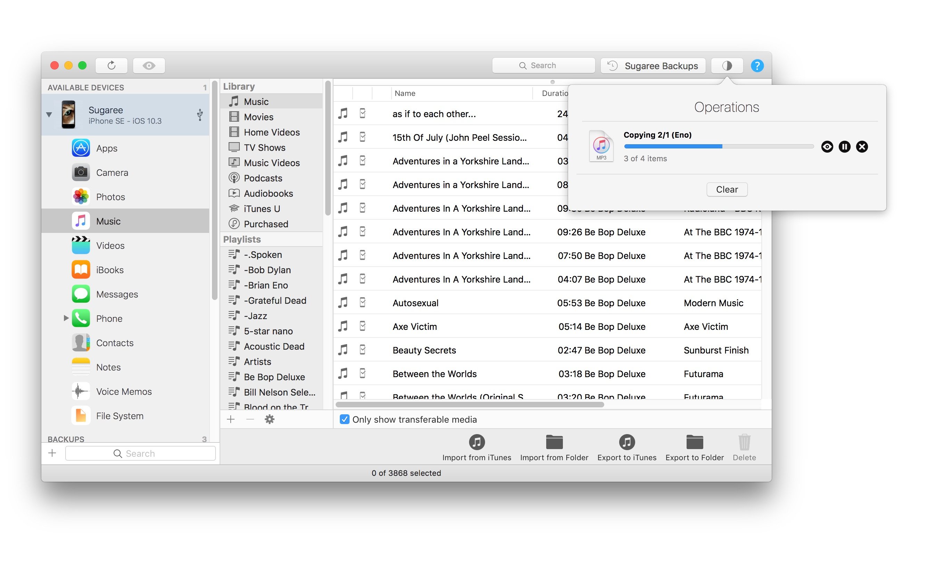The height and width of the screenshot is (561, 951).
Task: Click the copying progress bar in Operations
Action: click(719, 146)
